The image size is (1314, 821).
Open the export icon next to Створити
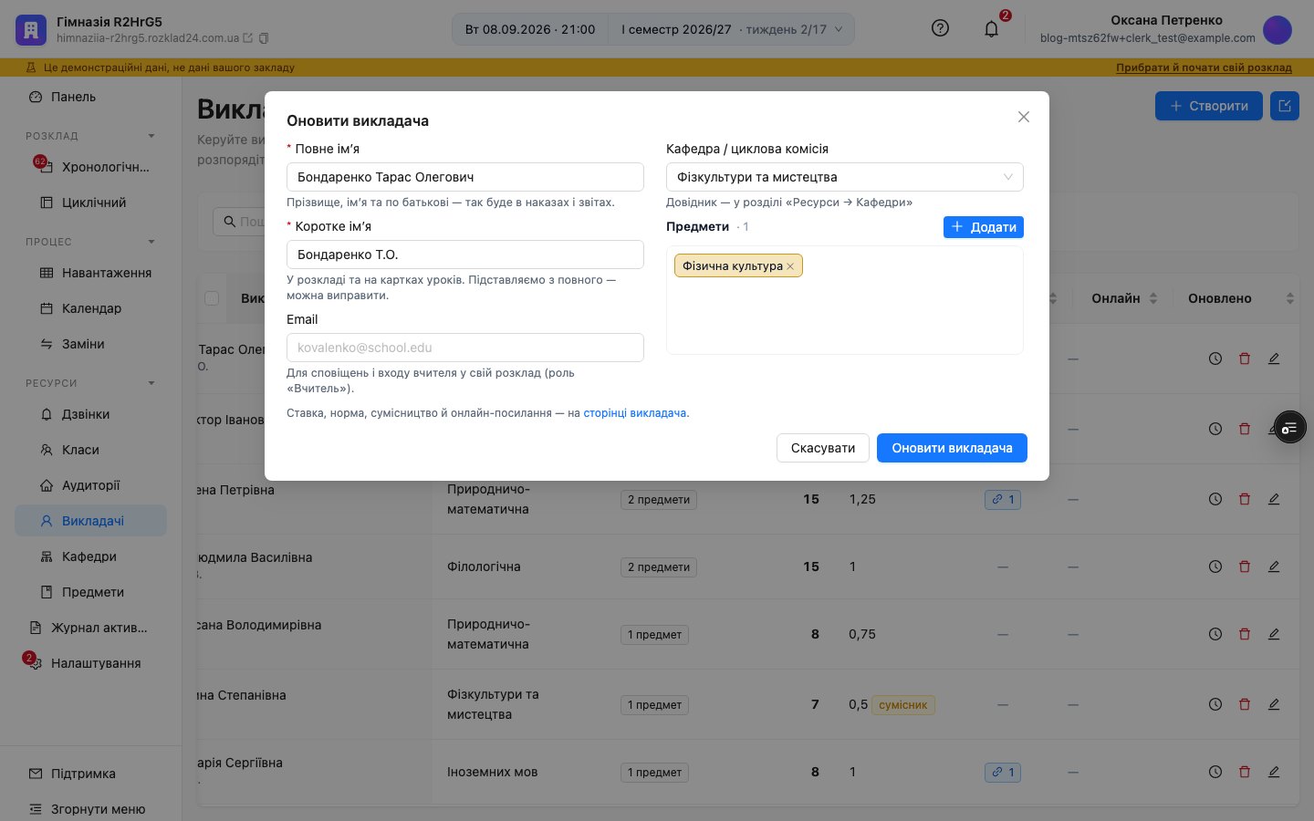[x=1285, y=106]
